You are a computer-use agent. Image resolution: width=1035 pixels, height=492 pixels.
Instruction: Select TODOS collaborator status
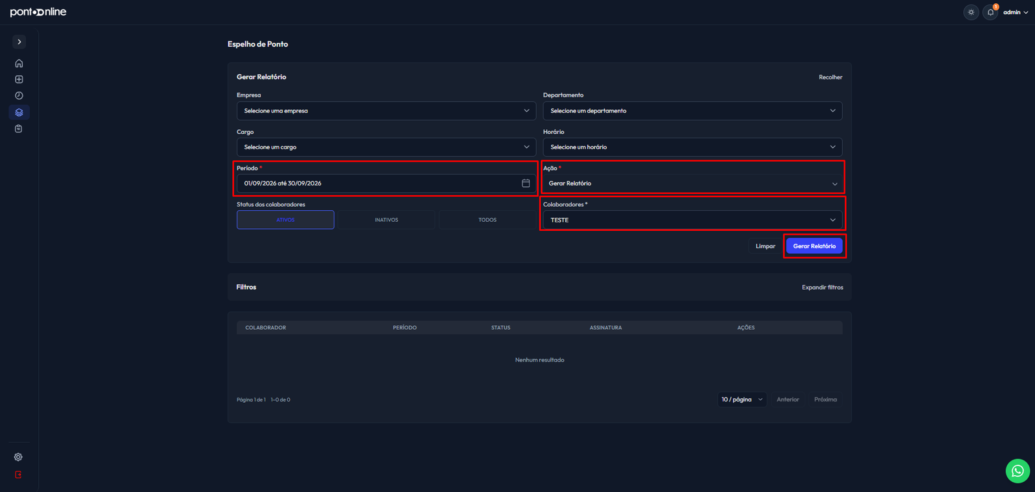[x=488, y=220]
